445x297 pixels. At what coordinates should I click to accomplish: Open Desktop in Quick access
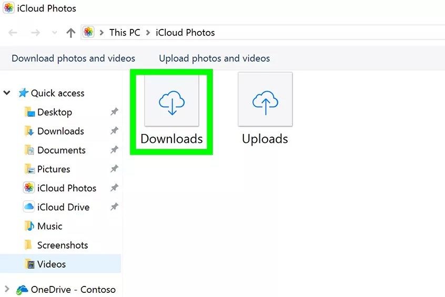pos(55,112)
